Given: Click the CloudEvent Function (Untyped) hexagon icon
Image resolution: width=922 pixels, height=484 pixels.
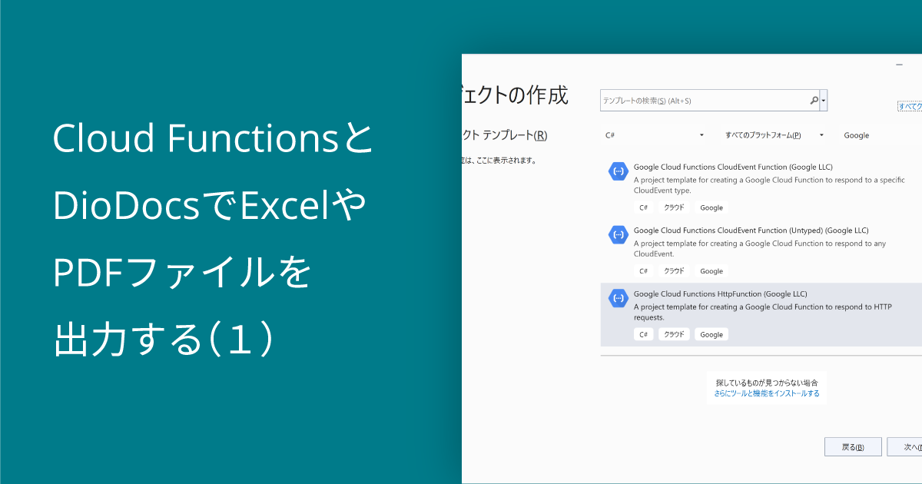Looking at the screenshot, I should 619,234.
